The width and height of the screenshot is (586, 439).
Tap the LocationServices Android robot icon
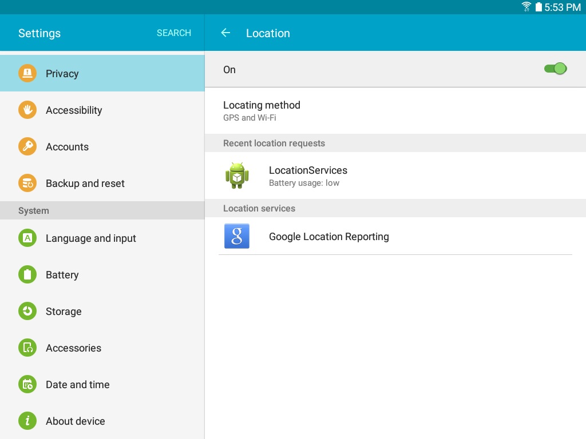(x=237, y=175)
